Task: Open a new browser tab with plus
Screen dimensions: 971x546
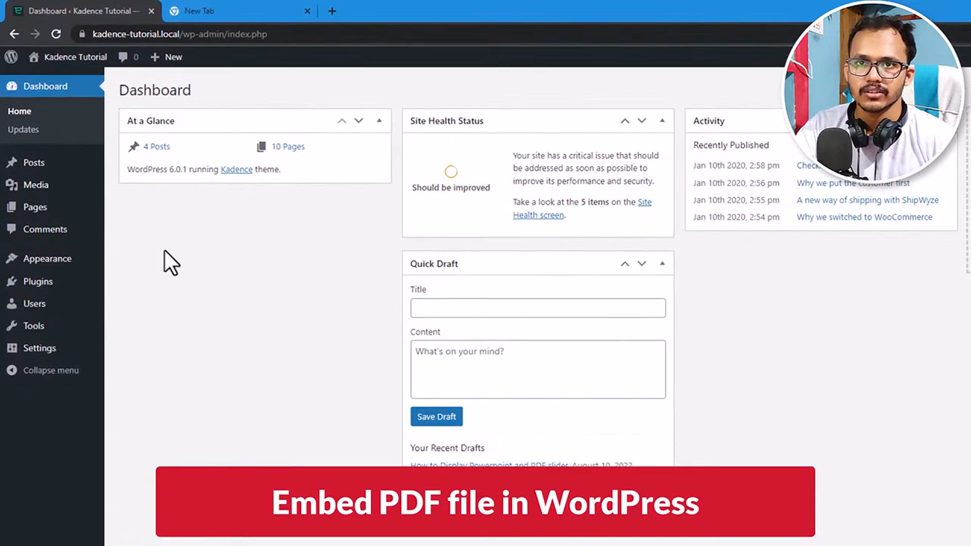Action: (x=332, y=11)
